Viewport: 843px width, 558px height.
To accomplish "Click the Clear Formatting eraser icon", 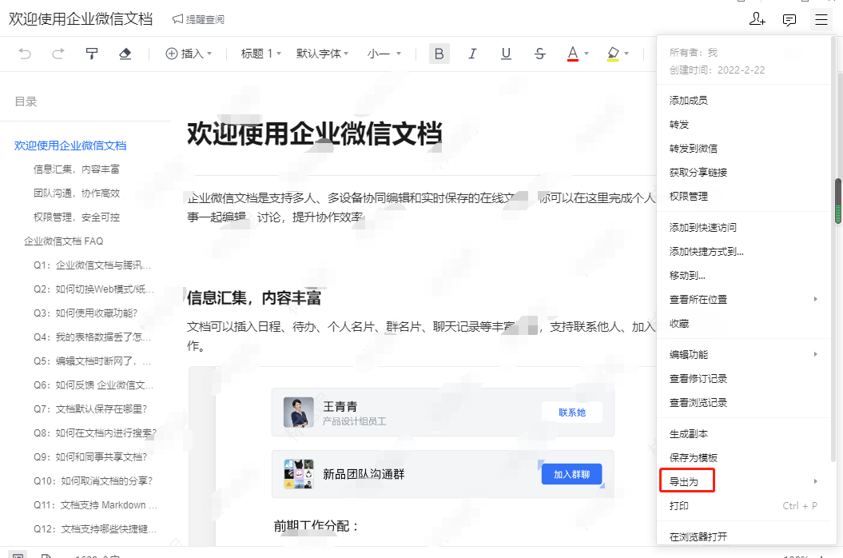I will pyautogui.click(x=125, y=54).
